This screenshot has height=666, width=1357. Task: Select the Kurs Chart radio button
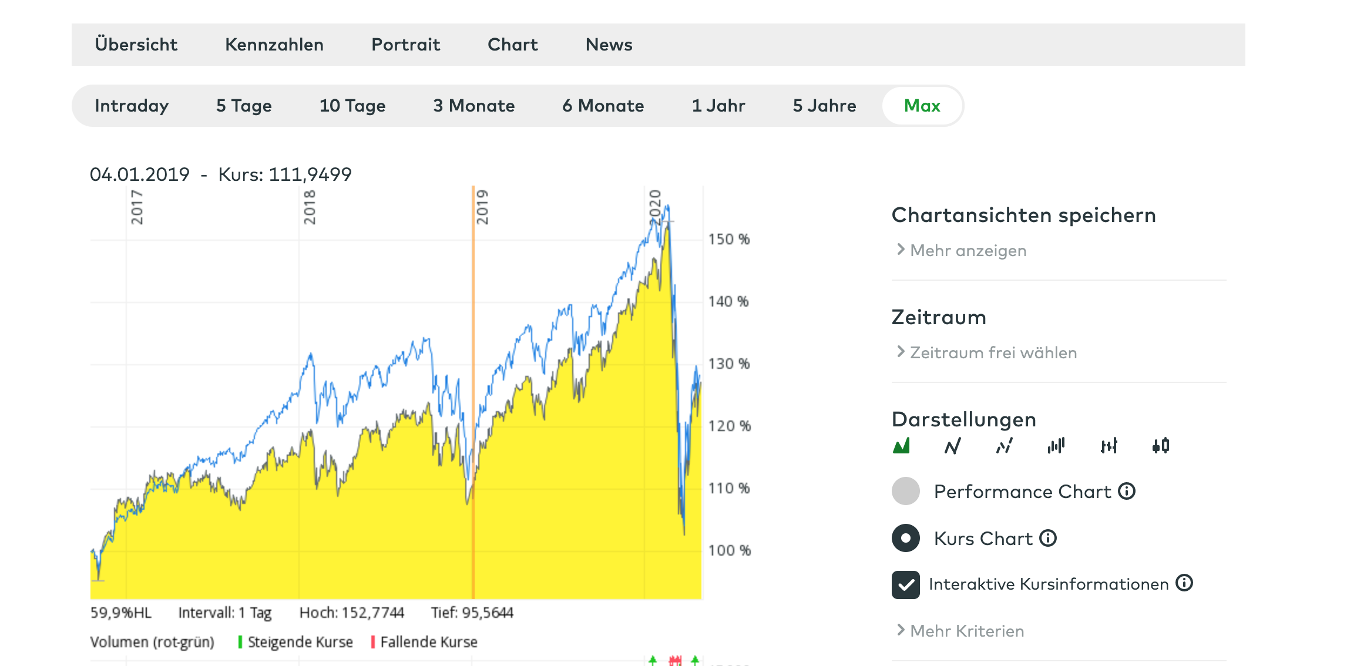coord(906,538)
